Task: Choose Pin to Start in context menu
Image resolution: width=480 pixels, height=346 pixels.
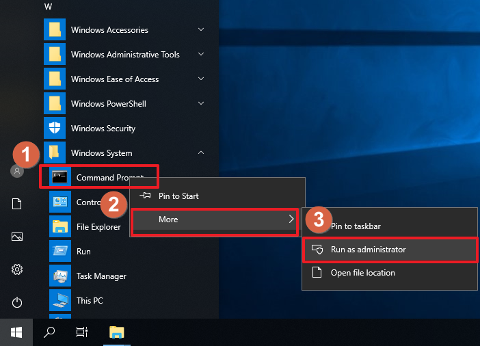Action: (178, 196)
